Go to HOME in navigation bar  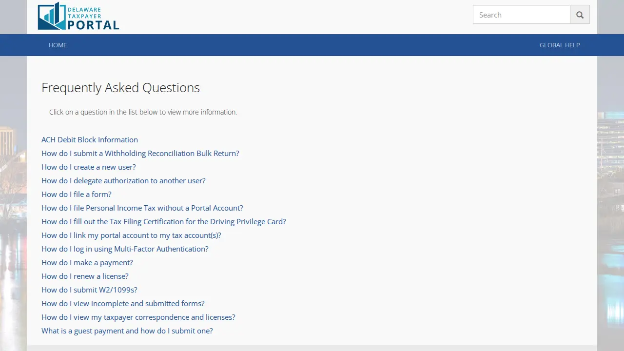pyautogui.click(x=58, y=45)
